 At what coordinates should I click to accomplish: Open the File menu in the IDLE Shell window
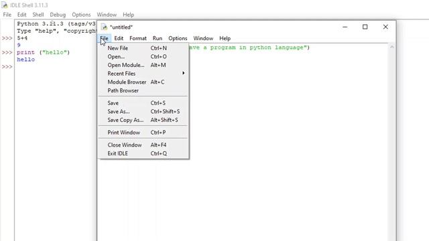coord(7,15)
